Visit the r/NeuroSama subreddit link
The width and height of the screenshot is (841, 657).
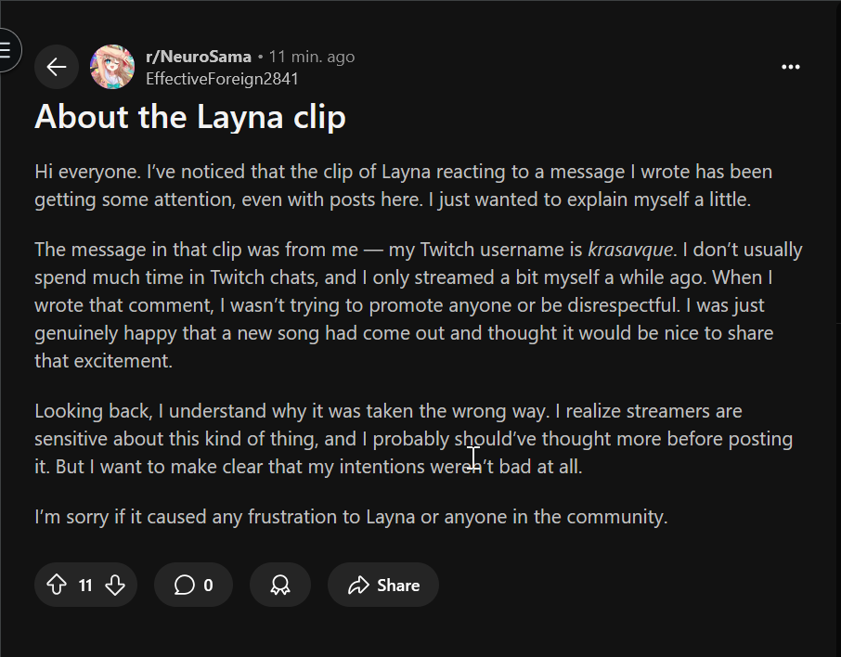pos(199,57)
